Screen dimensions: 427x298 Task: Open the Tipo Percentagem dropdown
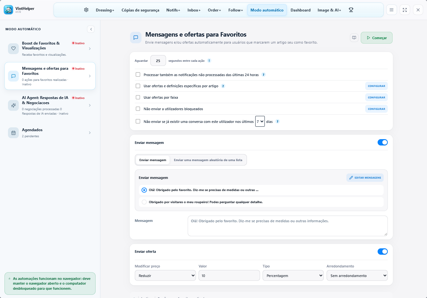[293, 275]
